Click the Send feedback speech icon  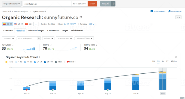[152, 11]
